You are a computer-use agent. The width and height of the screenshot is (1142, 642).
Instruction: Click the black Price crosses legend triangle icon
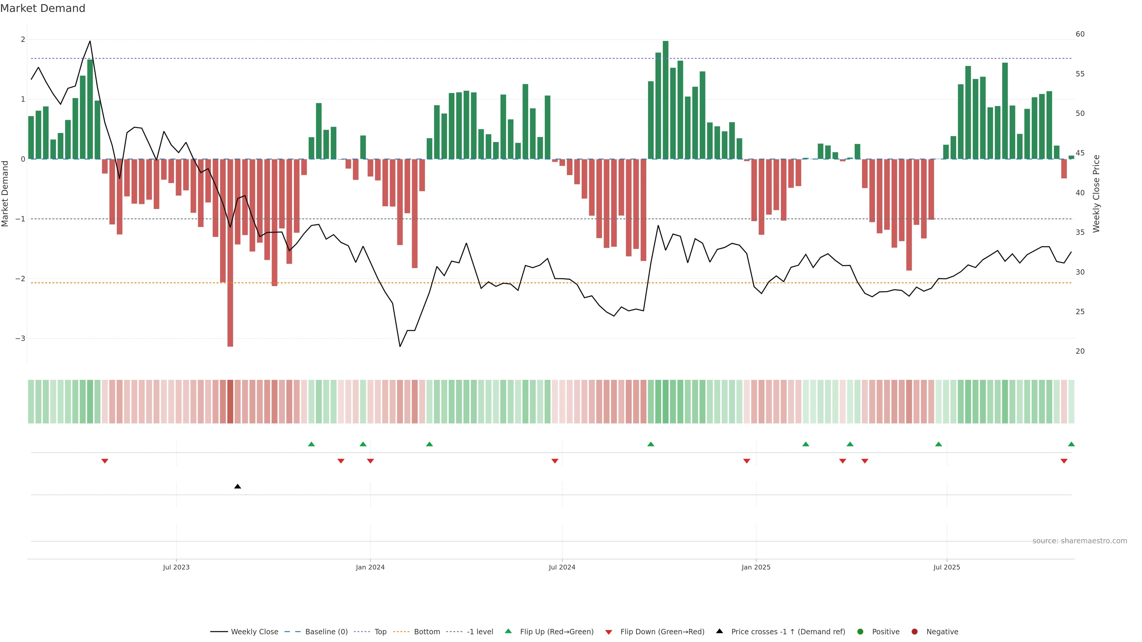coord(719,631)
